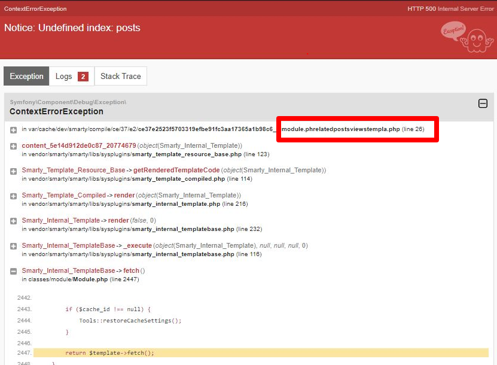Click HTTP 500 Internal Server Error text
The height and width of the screenshot is (365, 497).
coord(450,9)
